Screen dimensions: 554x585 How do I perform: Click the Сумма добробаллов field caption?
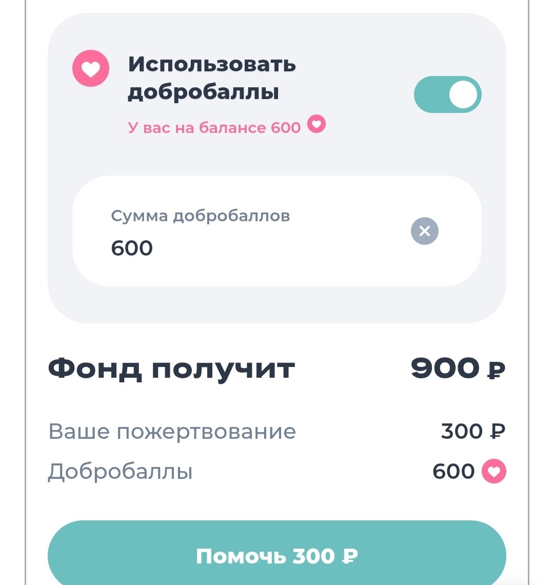[x=200, y=216]
